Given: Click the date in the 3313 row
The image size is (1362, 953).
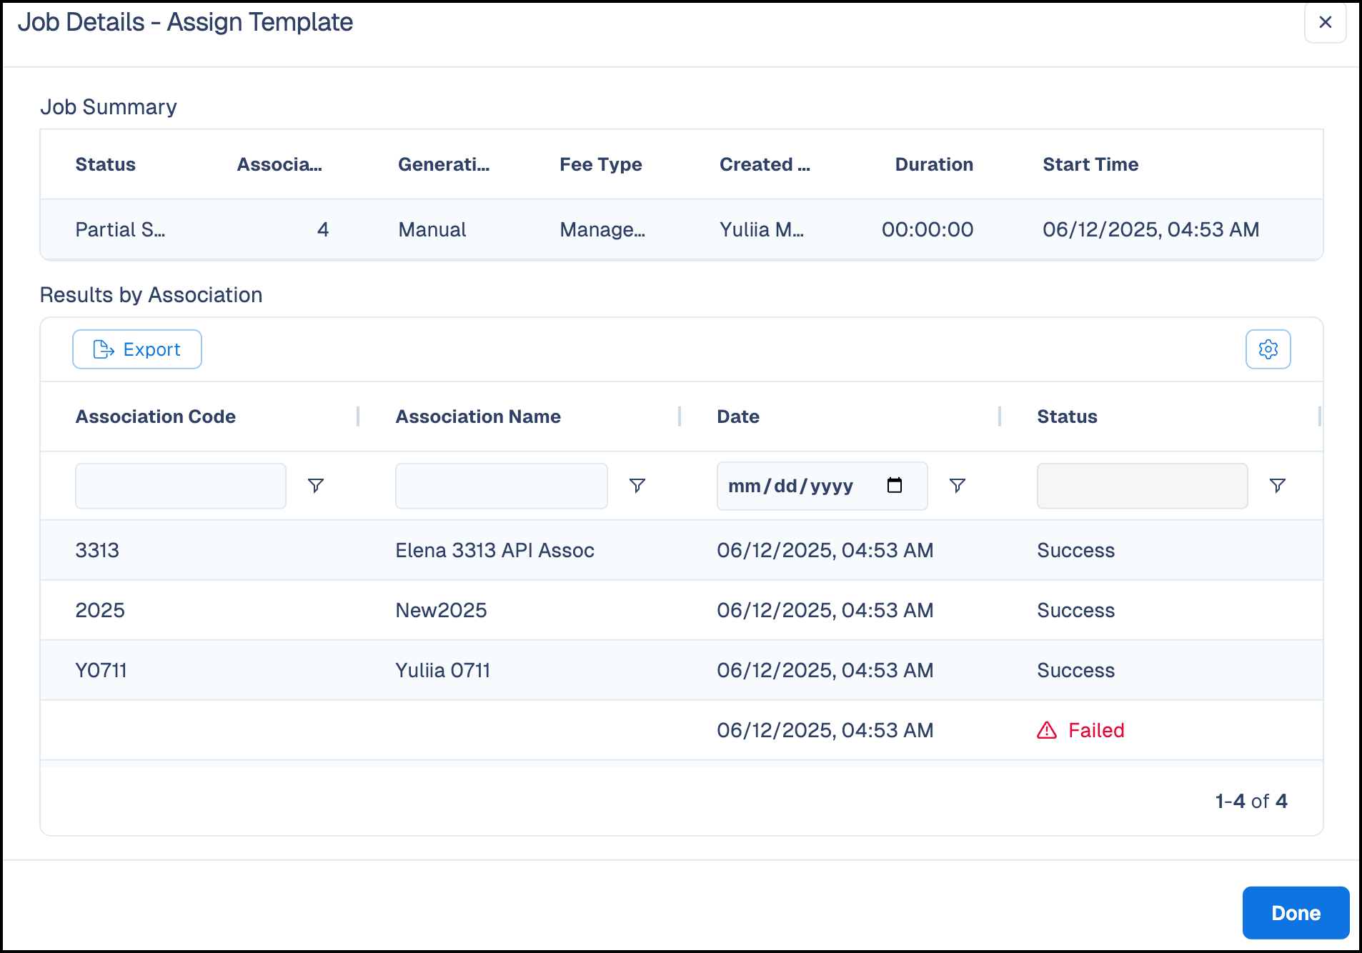Looking at the screenshot, I should click(825, 550).
